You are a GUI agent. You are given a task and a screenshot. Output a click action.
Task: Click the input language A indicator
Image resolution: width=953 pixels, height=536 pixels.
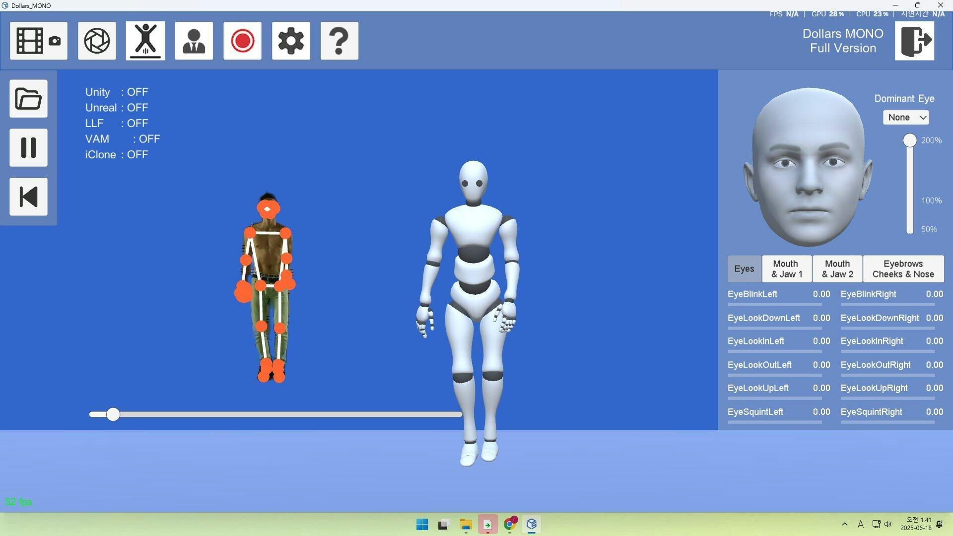[x=861, y=524]
